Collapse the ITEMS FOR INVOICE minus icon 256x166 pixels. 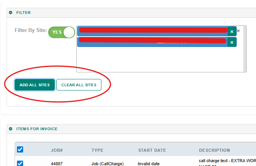coord(11,129)
